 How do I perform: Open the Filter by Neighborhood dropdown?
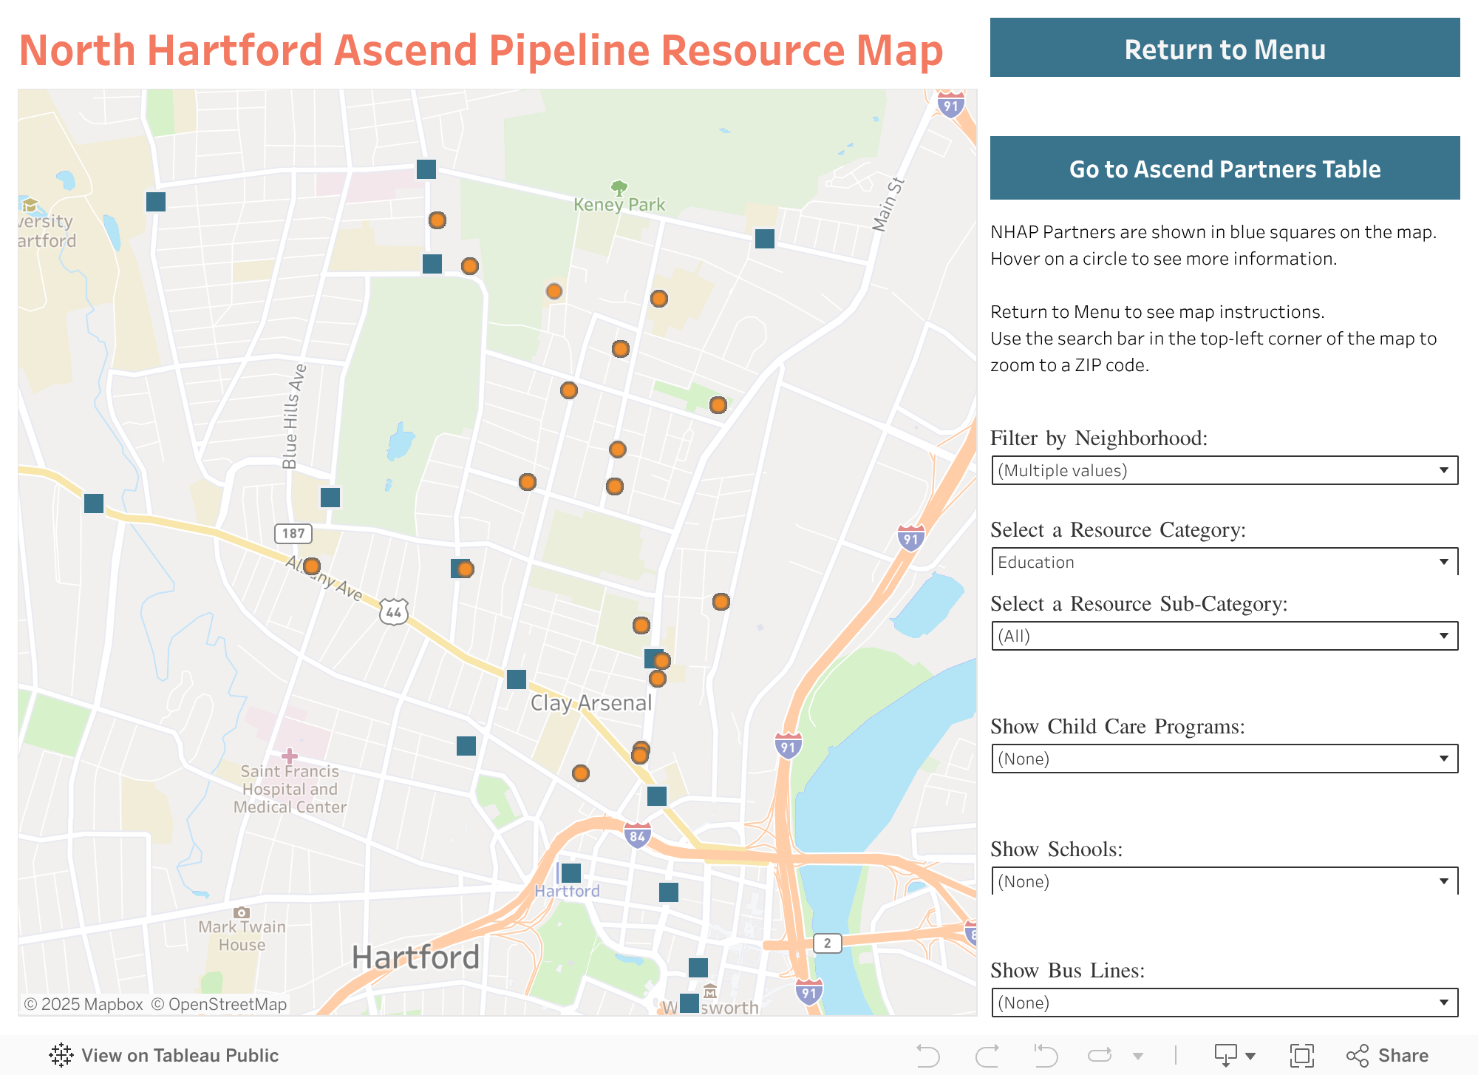[1224, 470]
